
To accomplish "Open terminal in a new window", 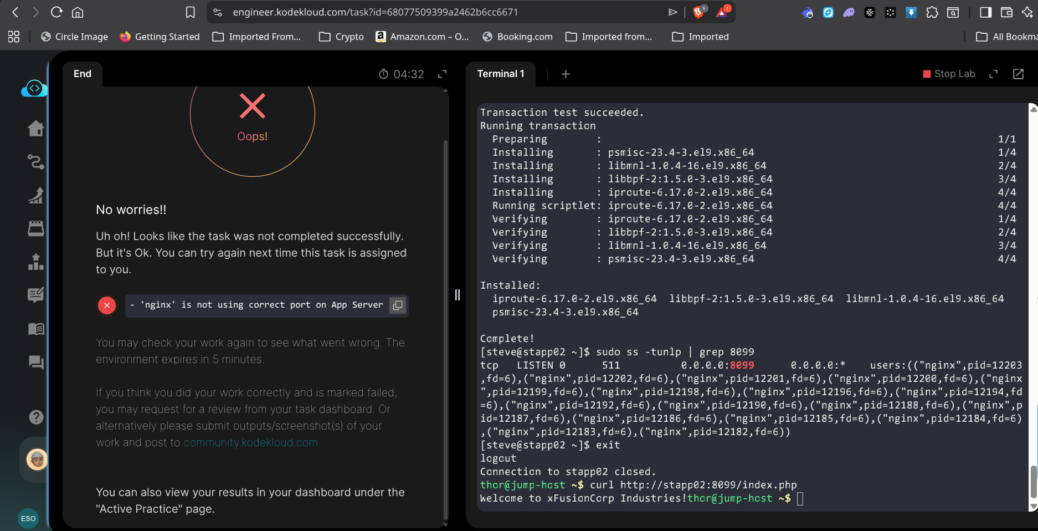I will click(x=1018, y=74).
